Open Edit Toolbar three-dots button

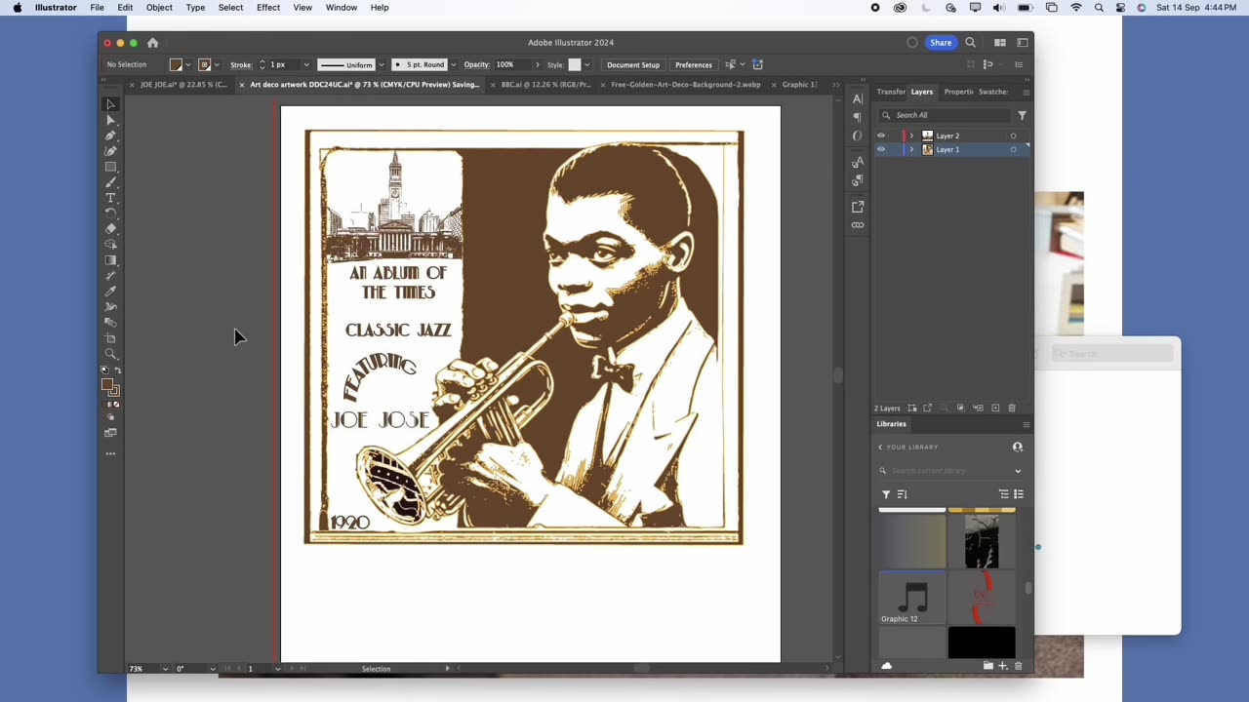tap(110, 453)
